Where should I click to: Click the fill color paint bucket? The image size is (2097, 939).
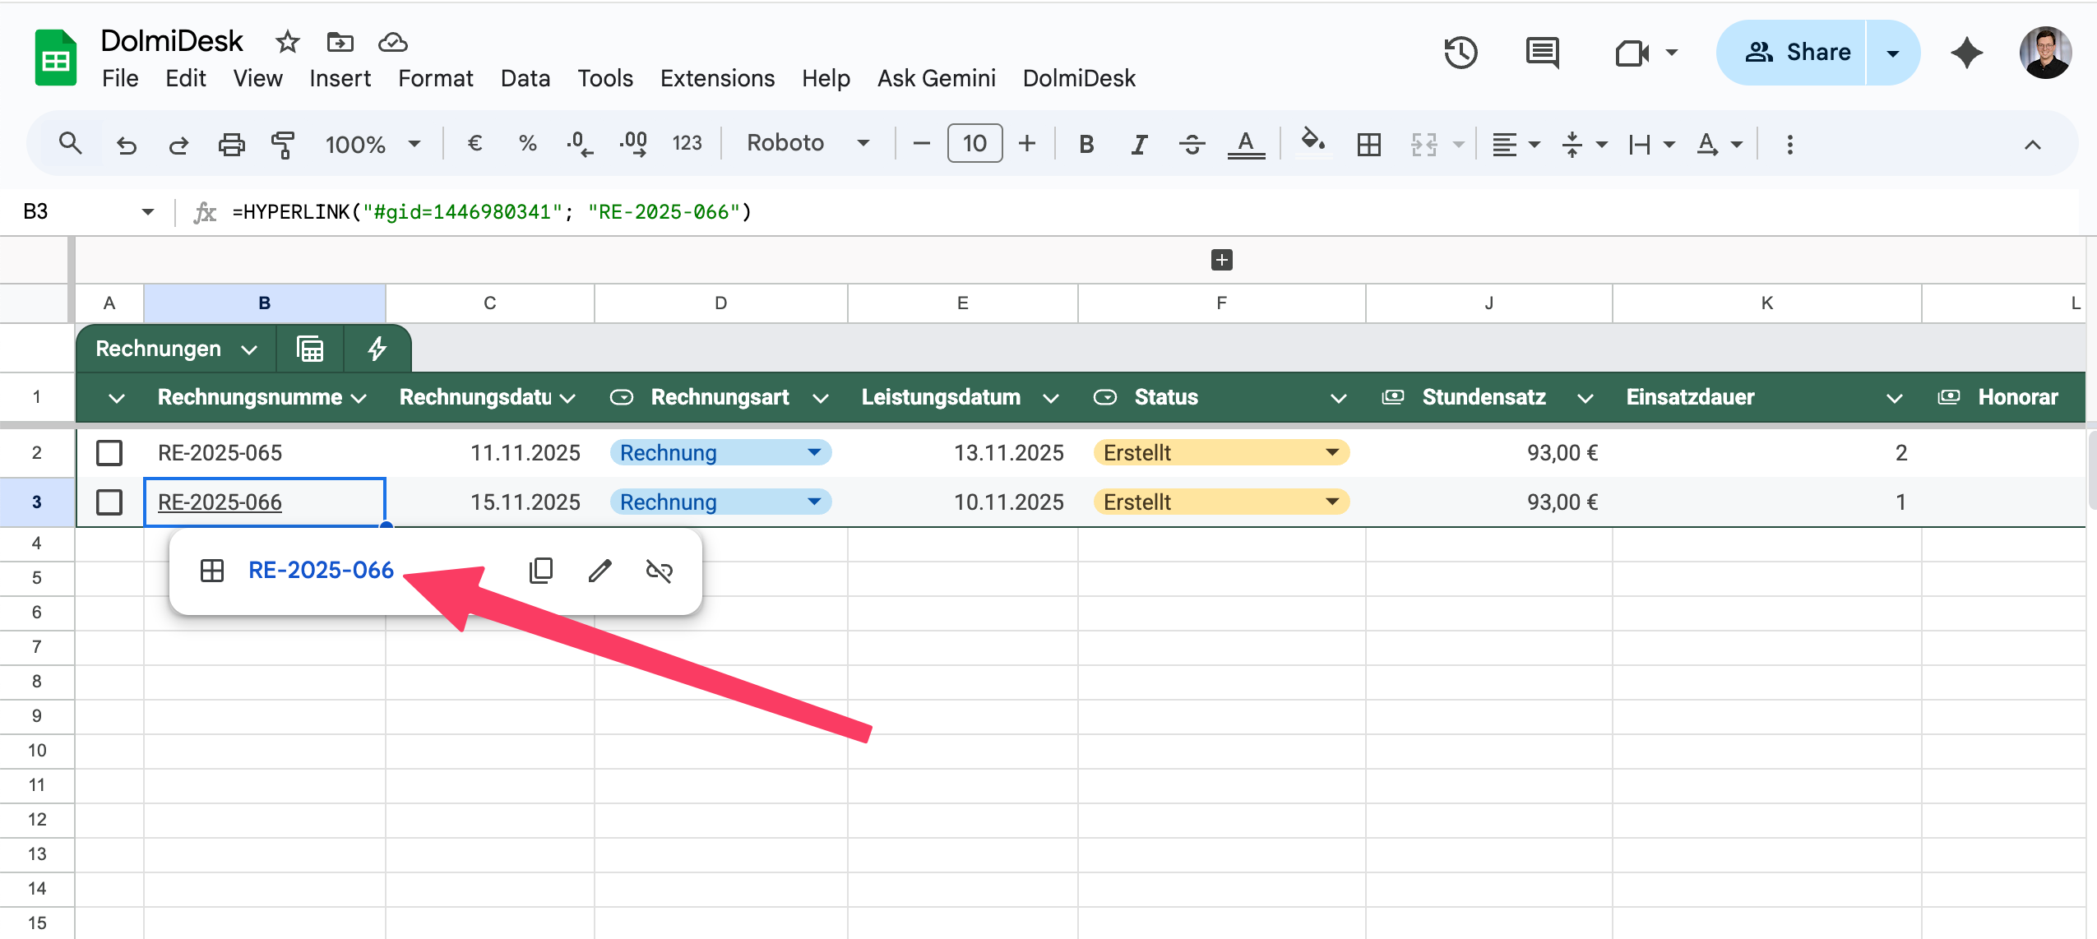point(1312,142)
